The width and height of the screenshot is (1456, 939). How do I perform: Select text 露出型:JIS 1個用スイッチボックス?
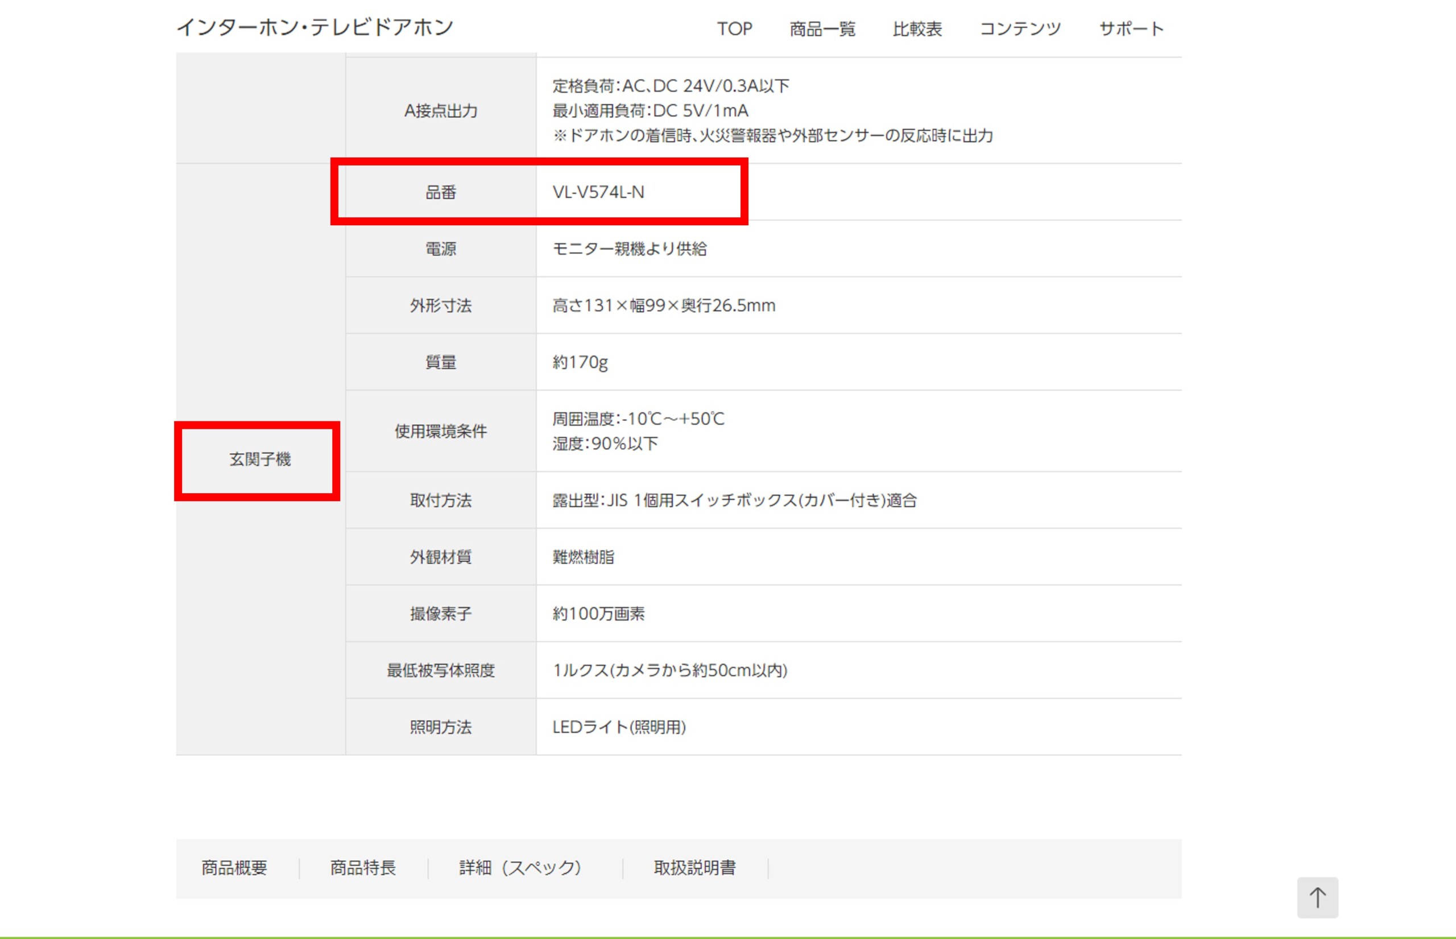[x=675, y=500]
